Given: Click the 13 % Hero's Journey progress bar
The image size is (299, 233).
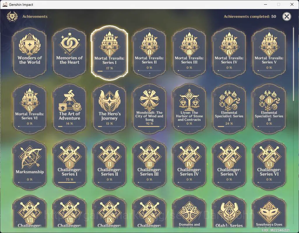Looking at the screenshot, I should 110,126.
